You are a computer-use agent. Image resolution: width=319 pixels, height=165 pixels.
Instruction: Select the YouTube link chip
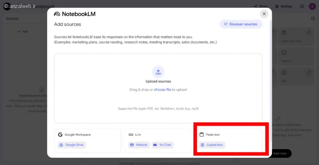coord(162,145)
